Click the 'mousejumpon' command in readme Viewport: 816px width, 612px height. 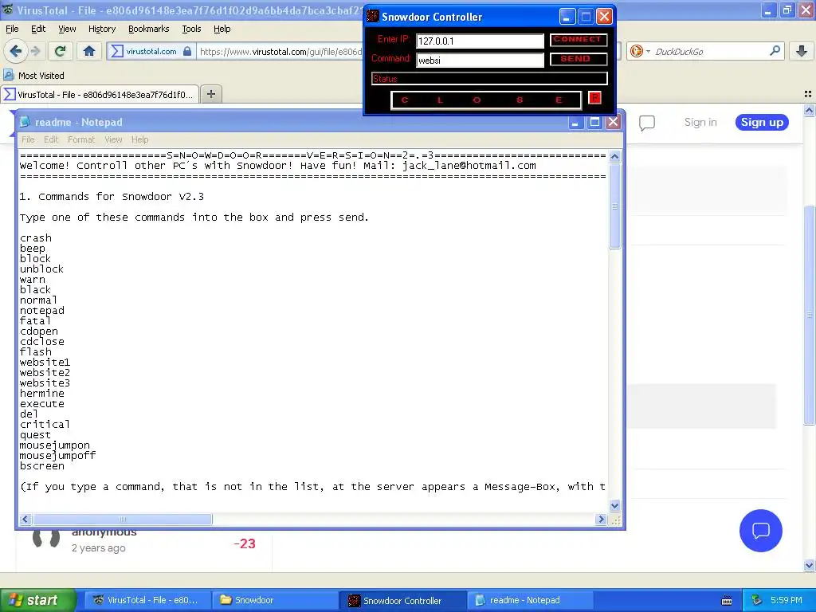pos(55,445)
